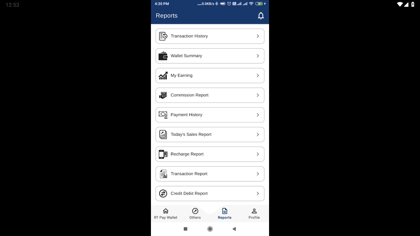Open the Recharge Report entry
The image size is (420, 236).
click(210, 154)
